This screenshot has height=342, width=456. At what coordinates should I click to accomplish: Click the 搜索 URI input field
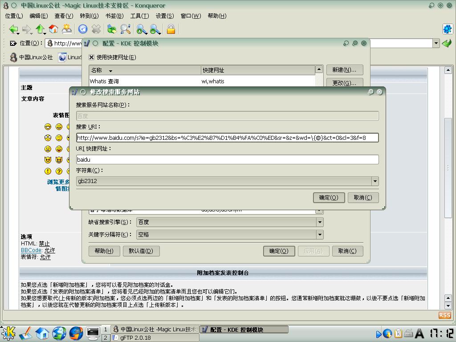tap(227, 138)
